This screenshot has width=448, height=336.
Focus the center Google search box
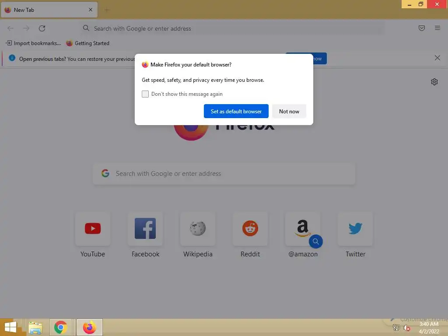pyautogui.click(x=224, y=174)
